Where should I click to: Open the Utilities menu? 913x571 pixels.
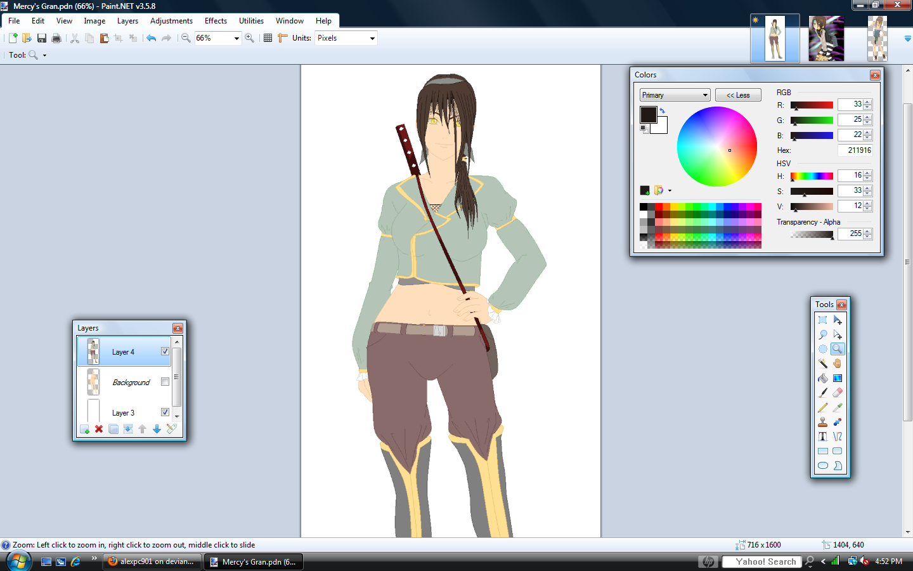(x=251, y=21)
